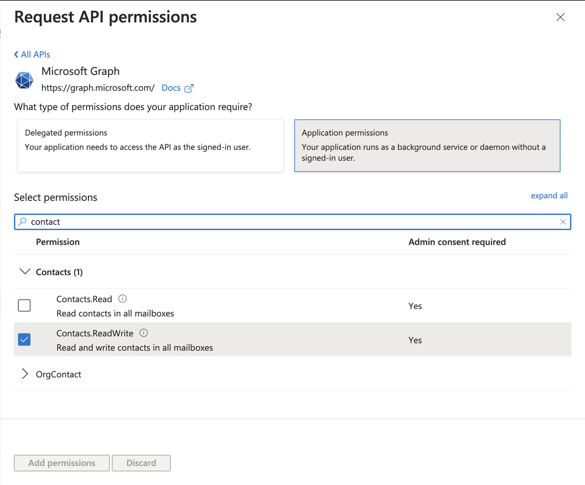Click the Microsoft Graph logo icon
Image resolution: width=585 pixels, height=485 pixels.
coord(24,80)
